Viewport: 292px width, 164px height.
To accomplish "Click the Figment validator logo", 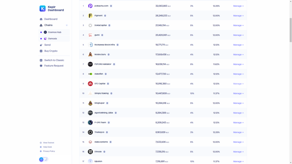I will coord(90,16).
